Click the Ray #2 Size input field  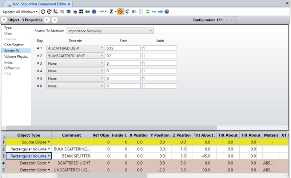pos(123,56)
